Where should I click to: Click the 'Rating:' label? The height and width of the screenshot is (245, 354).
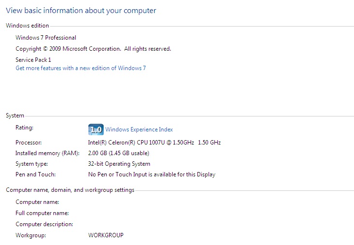click(24, 128)
